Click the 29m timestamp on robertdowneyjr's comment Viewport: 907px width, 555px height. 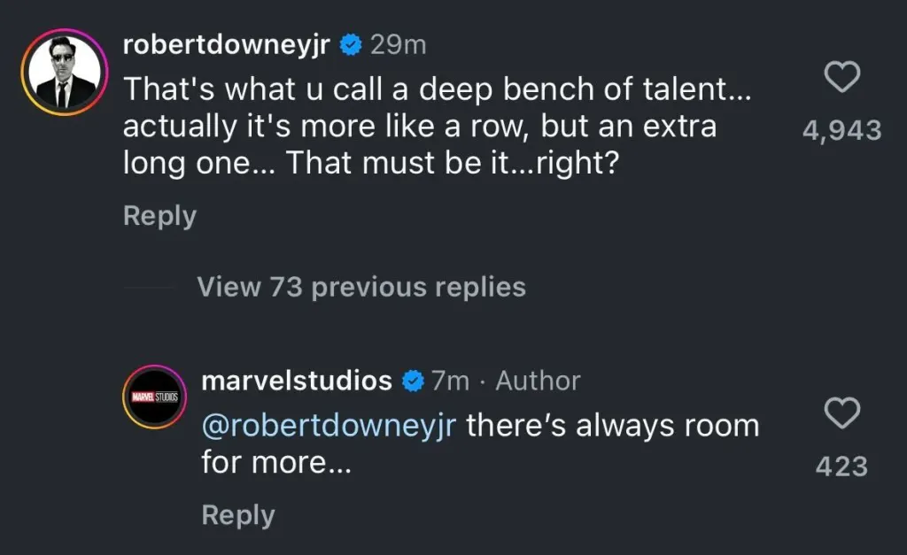397,43
